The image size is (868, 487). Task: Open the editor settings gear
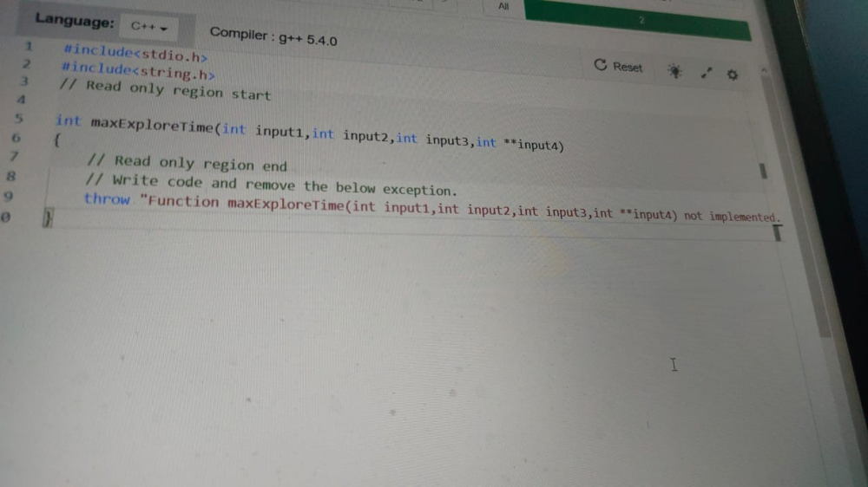pos(733,75)
